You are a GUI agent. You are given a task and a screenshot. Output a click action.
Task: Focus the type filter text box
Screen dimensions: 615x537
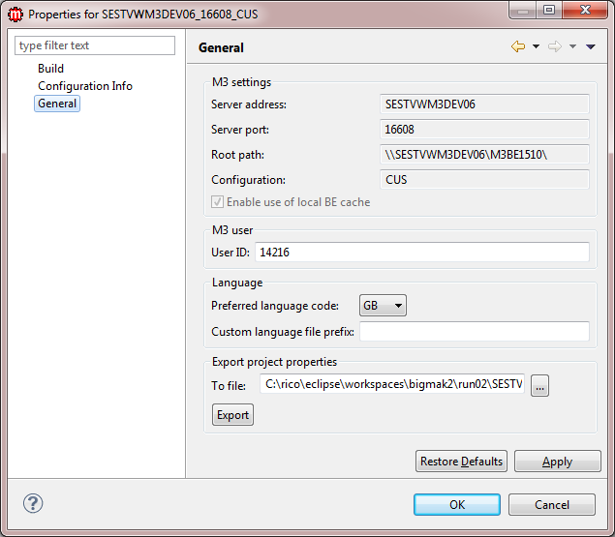(95, 45)
